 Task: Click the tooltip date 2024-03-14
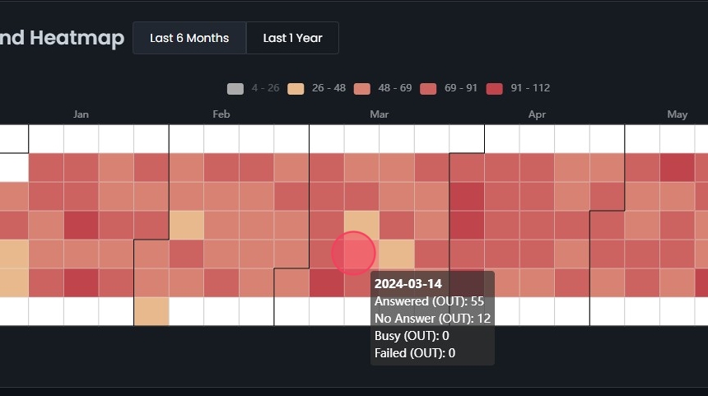point(408,284)
